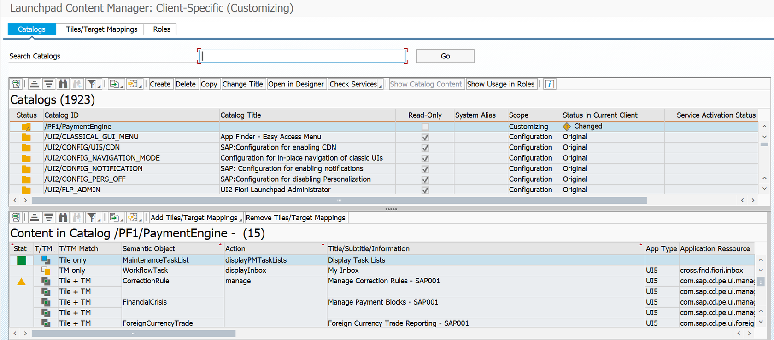Click Create button
This screenshot has height=340, width=774.
pyautogui.click(x=160, y=84)
